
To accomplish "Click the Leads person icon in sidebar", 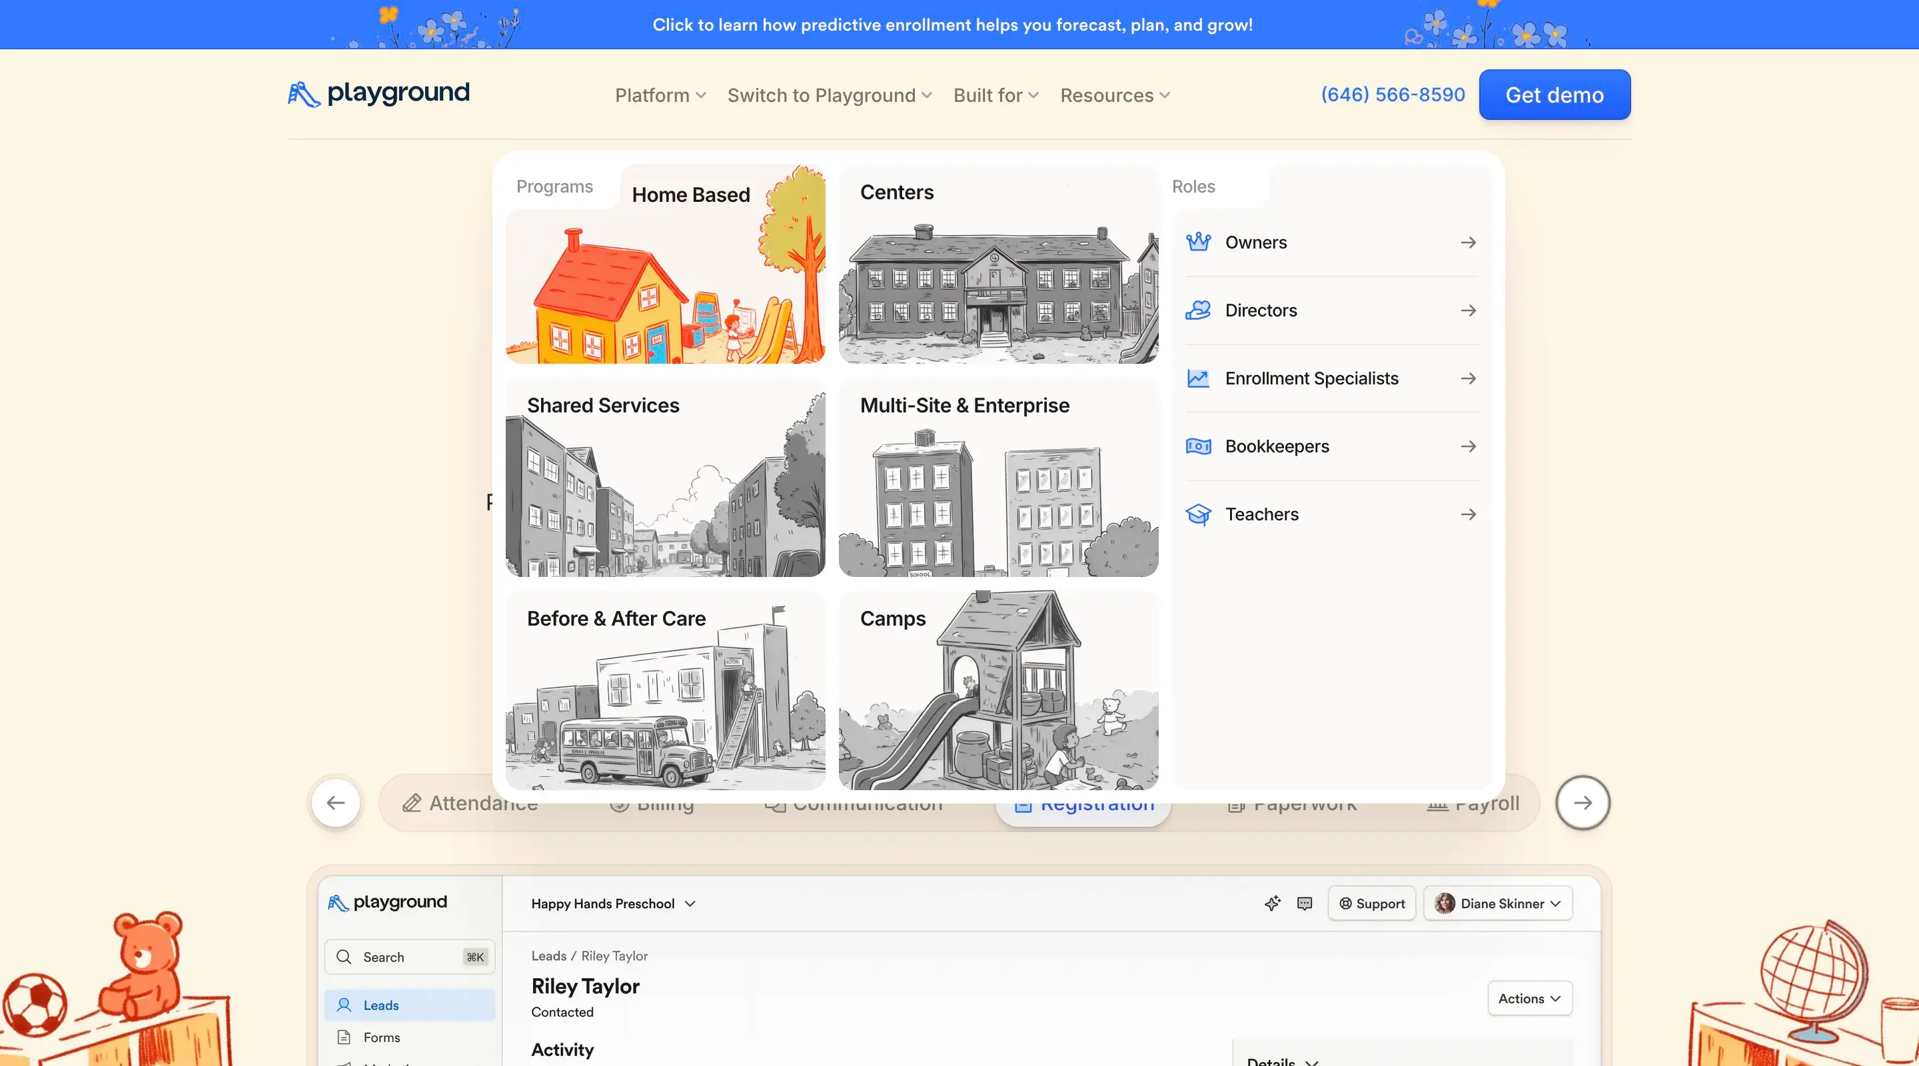I will pos(343,1005).
